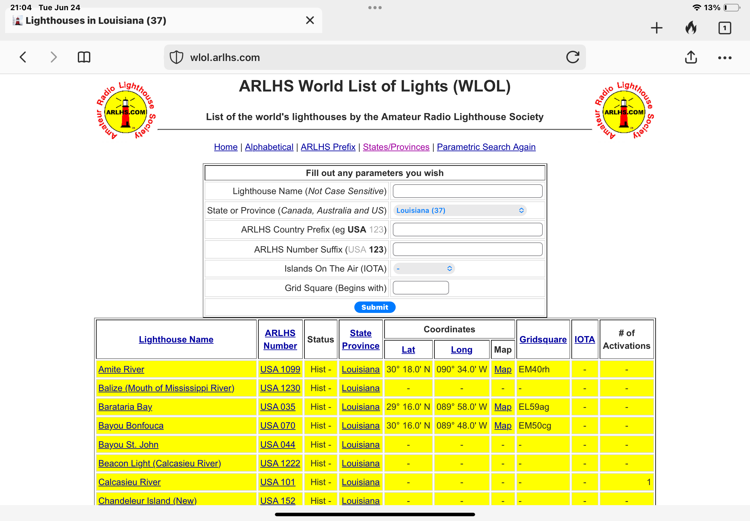Click the Lighthouse Name input field
750x521 pixels.
pos(467,191)
